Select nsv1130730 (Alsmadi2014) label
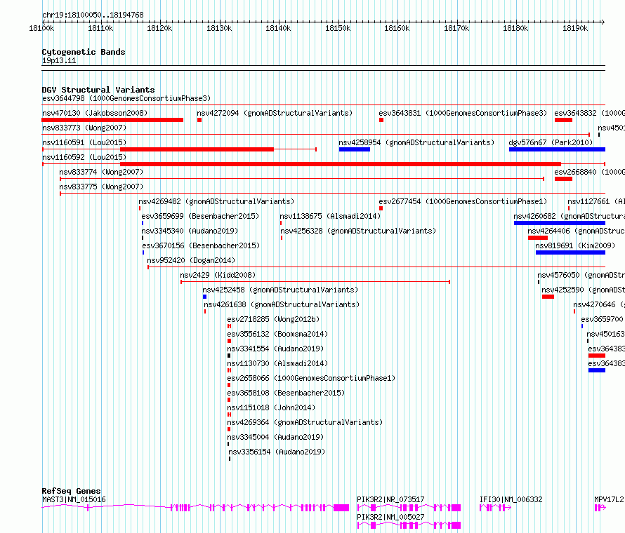Image resolution: width=625 pixels, height=533 pixels. (x=277, y=363)
